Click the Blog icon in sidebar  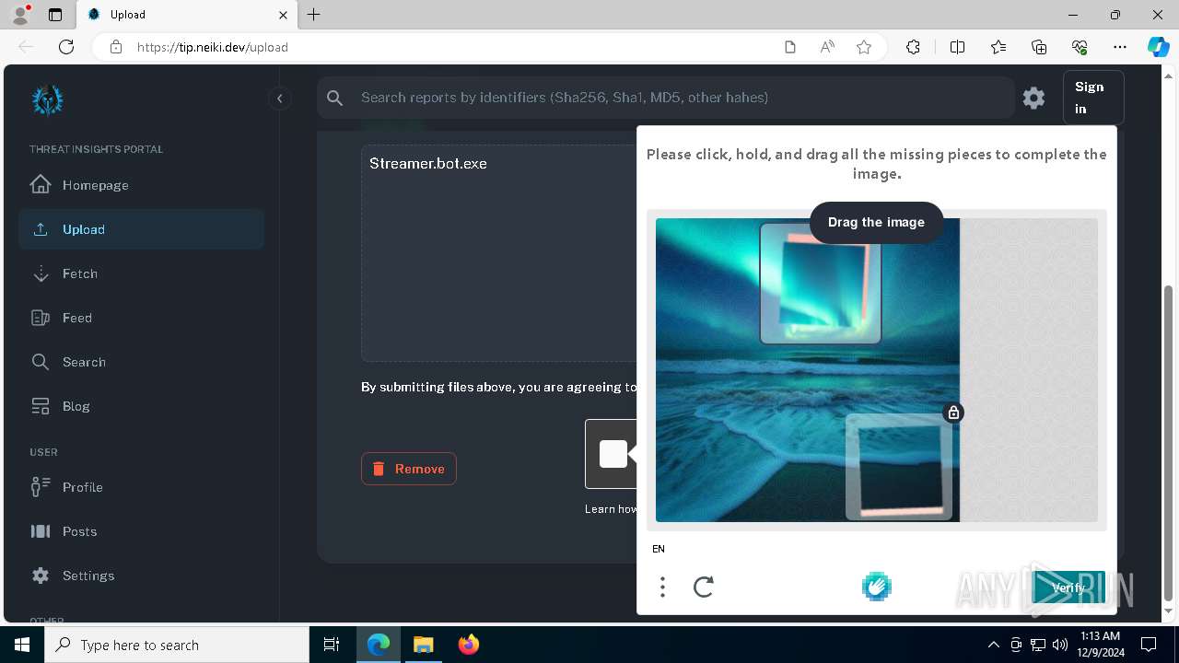click(x=41, y=406)
